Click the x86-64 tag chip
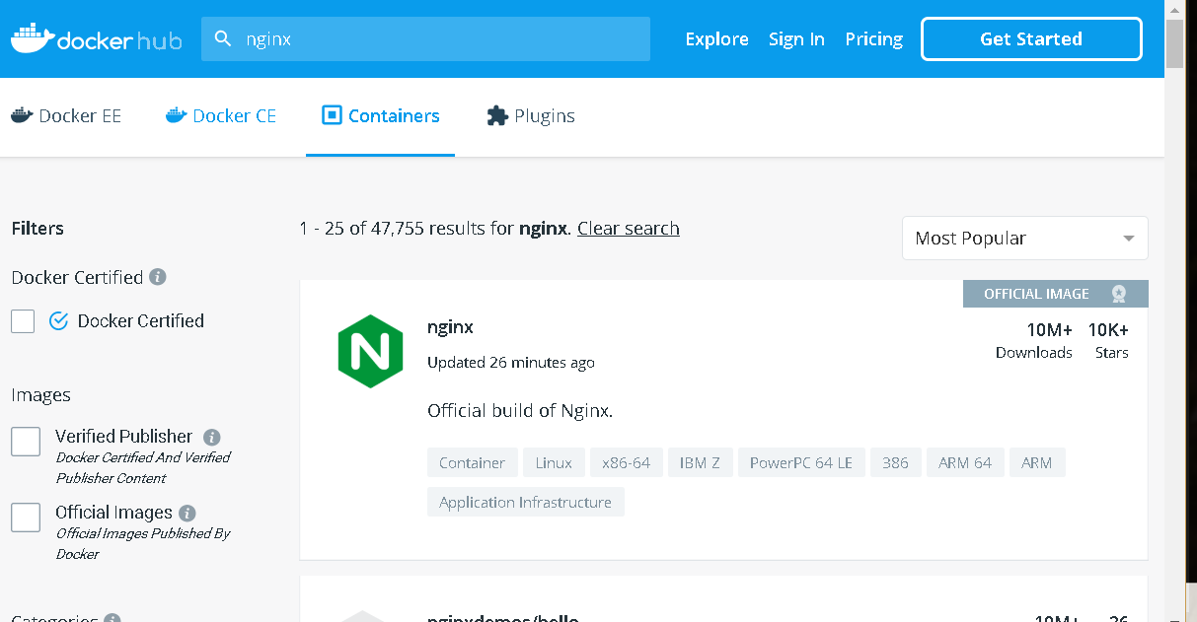The height and width of the screenshot is (622, 1197). point(626,462)
